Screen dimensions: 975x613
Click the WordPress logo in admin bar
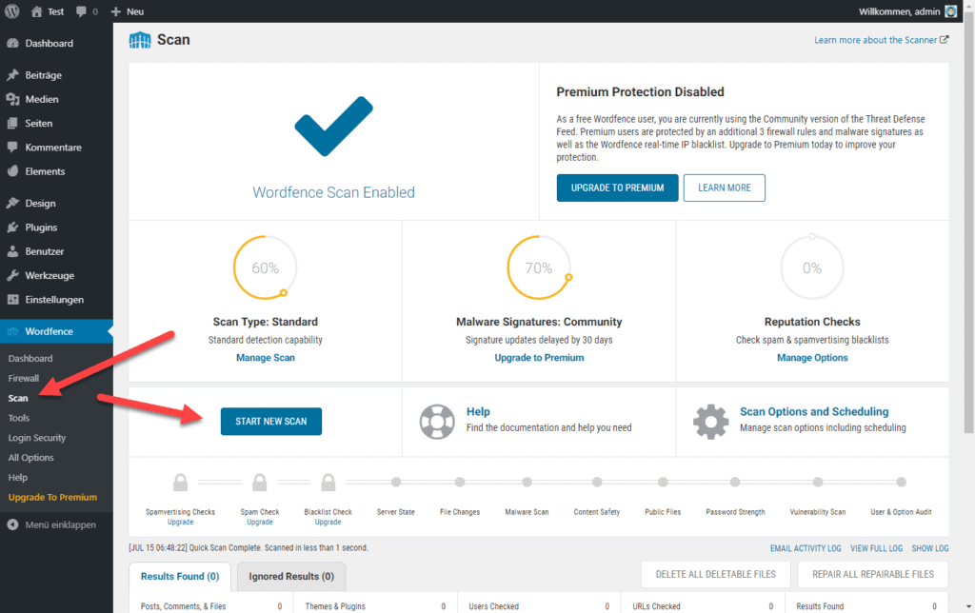(x=12, y=11)
